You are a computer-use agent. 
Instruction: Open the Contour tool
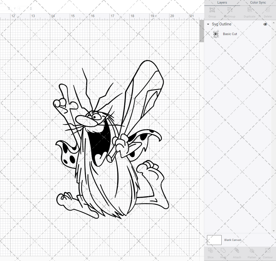click(x=267, y=252)
